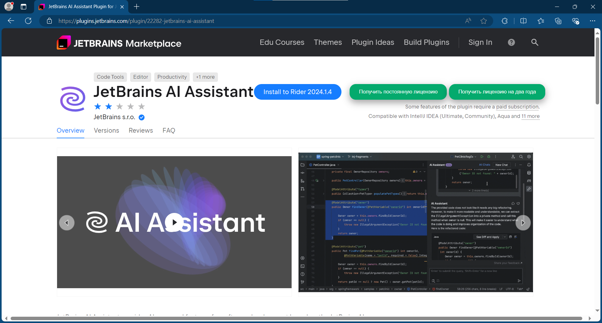This screenshot has height=323, width=602.
Task: Open Build Plugins in the navigation
Action: point(426,42)
